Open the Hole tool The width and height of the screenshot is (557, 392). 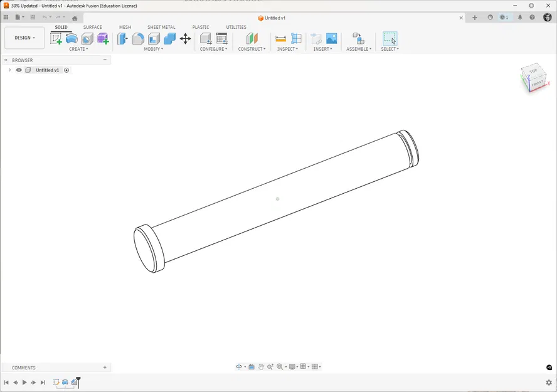point(88,38)
